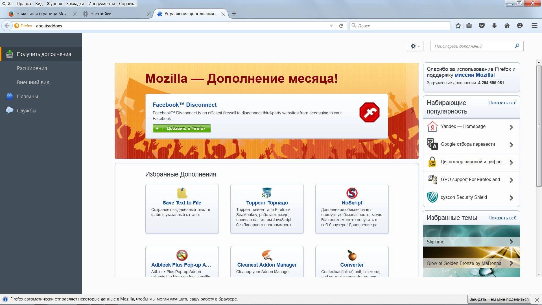Open the Правка menu
The width and height of the screenshot is (542, 305).
(x=24, y=4)
